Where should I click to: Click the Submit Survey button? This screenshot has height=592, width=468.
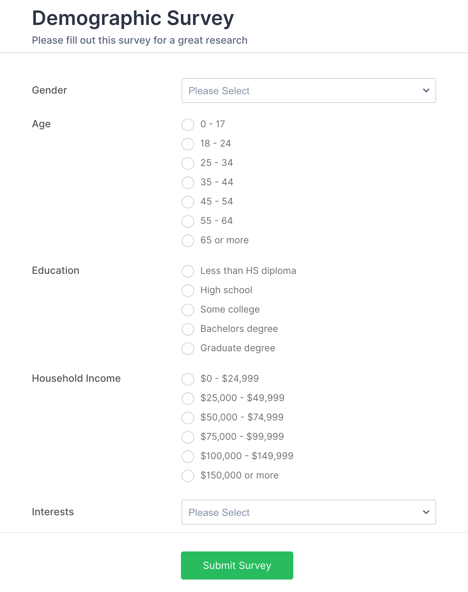click(237, 565)
